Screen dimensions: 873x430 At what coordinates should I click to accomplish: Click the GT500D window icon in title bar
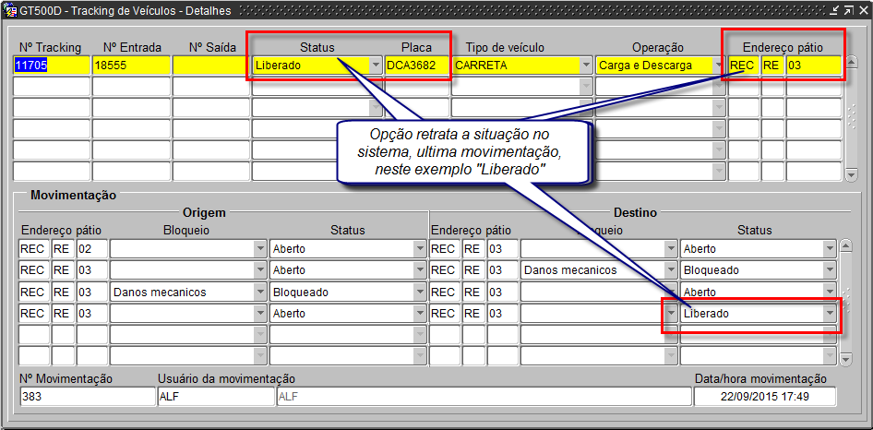(10, 10)
